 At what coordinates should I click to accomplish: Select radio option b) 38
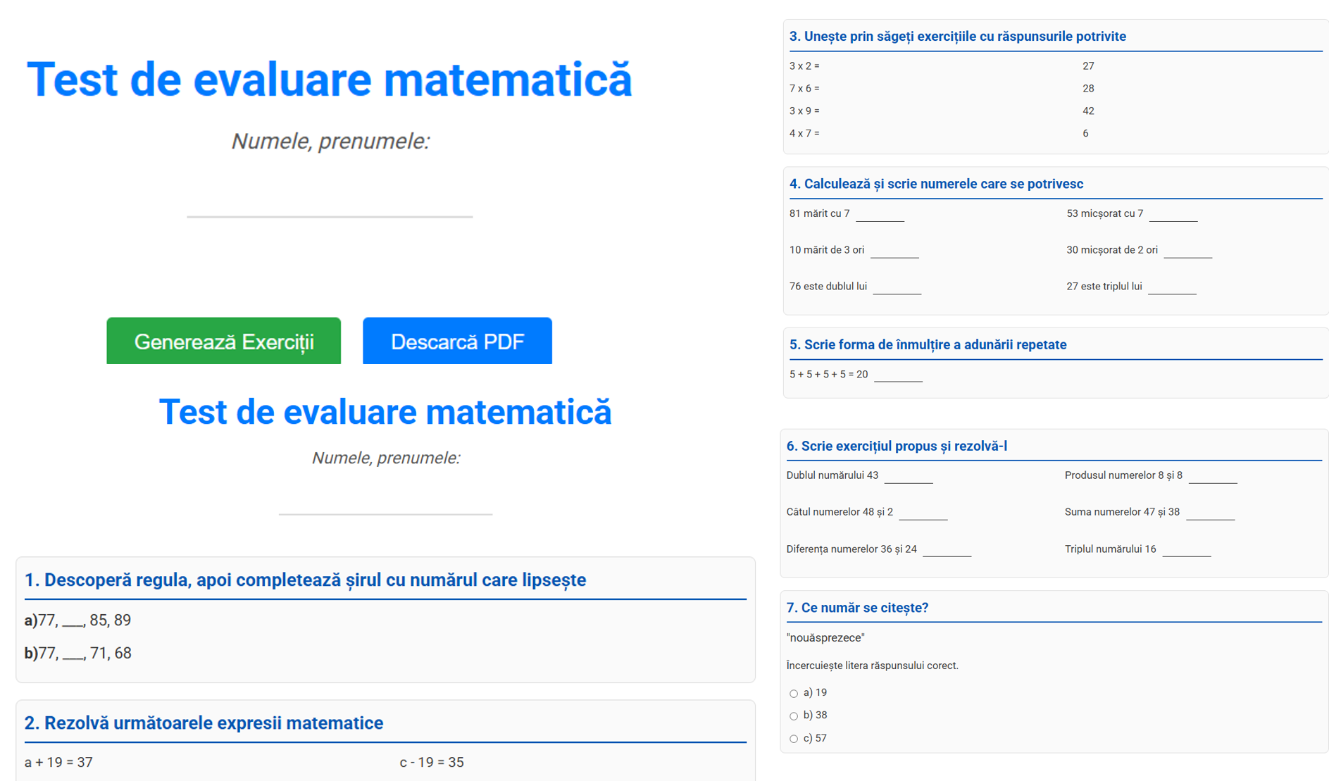click(x=794, y=716)
